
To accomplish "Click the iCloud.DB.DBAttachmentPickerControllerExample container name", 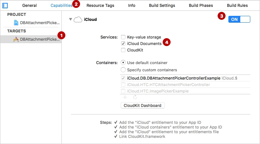I will coord(174,78).
